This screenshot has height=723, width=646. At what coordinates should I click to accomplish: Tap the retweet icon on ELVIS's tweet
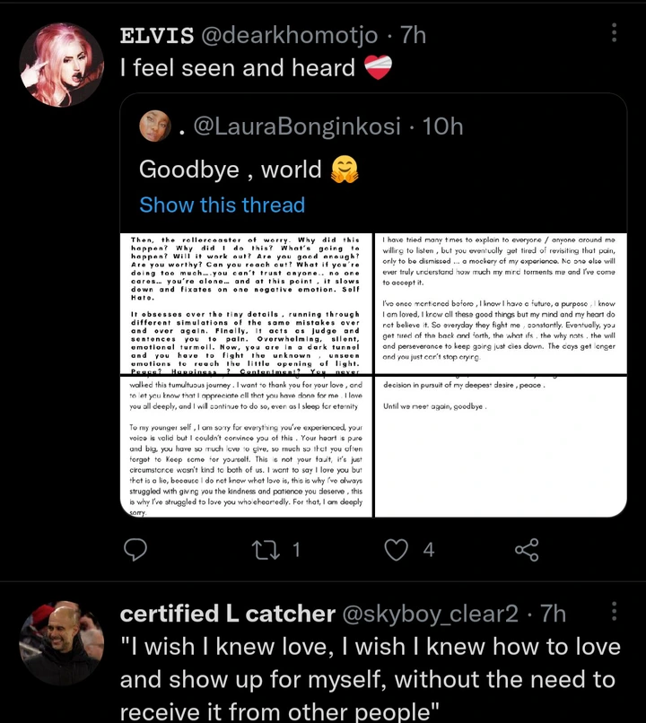266,550
